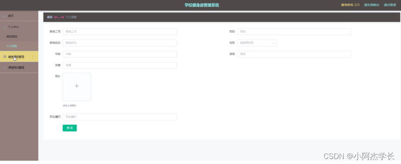Click the dashed photo upload box
The width and height of the screenshot is (401, 164).
(x=77, y=87)
